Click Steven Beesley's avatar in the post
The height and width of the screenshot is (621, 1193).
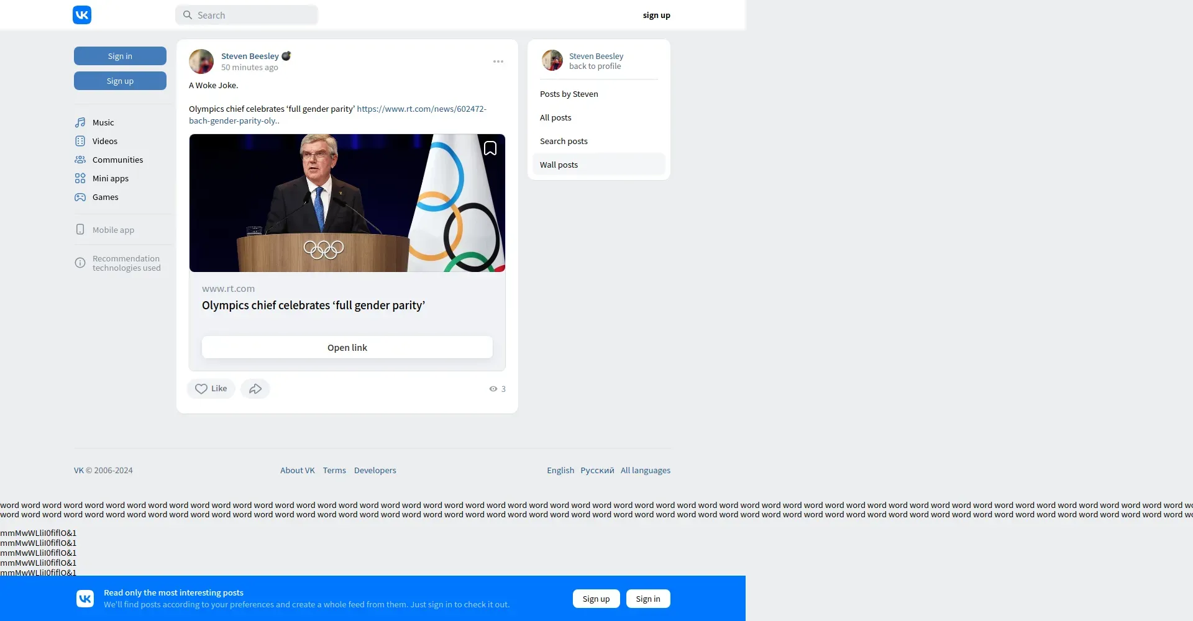coord(201,61)
